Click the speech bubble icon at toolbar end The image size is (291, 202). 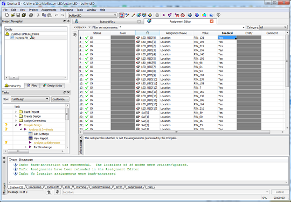click(x=218, y=15)
